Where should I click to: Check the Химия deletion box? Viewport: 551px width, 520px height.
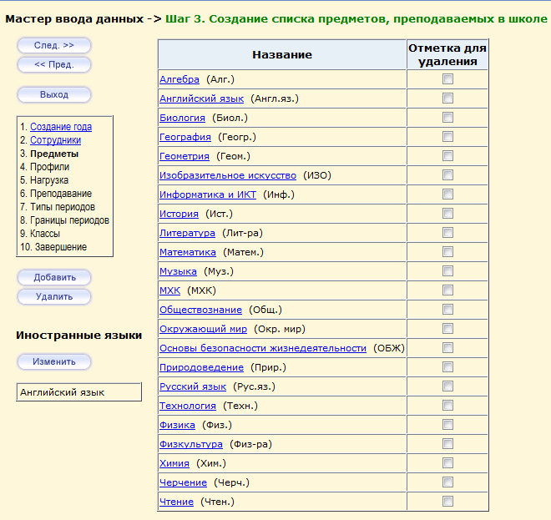pos(447,463)
